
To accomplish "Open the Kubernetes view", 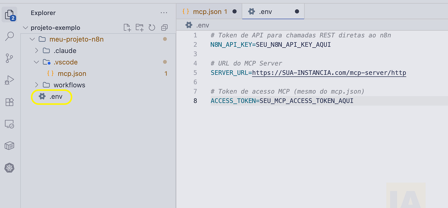I will (10, 168).
